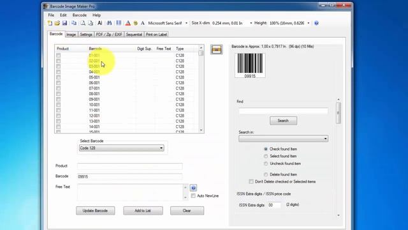Select the Check found item radio button

tap(266, 149)
